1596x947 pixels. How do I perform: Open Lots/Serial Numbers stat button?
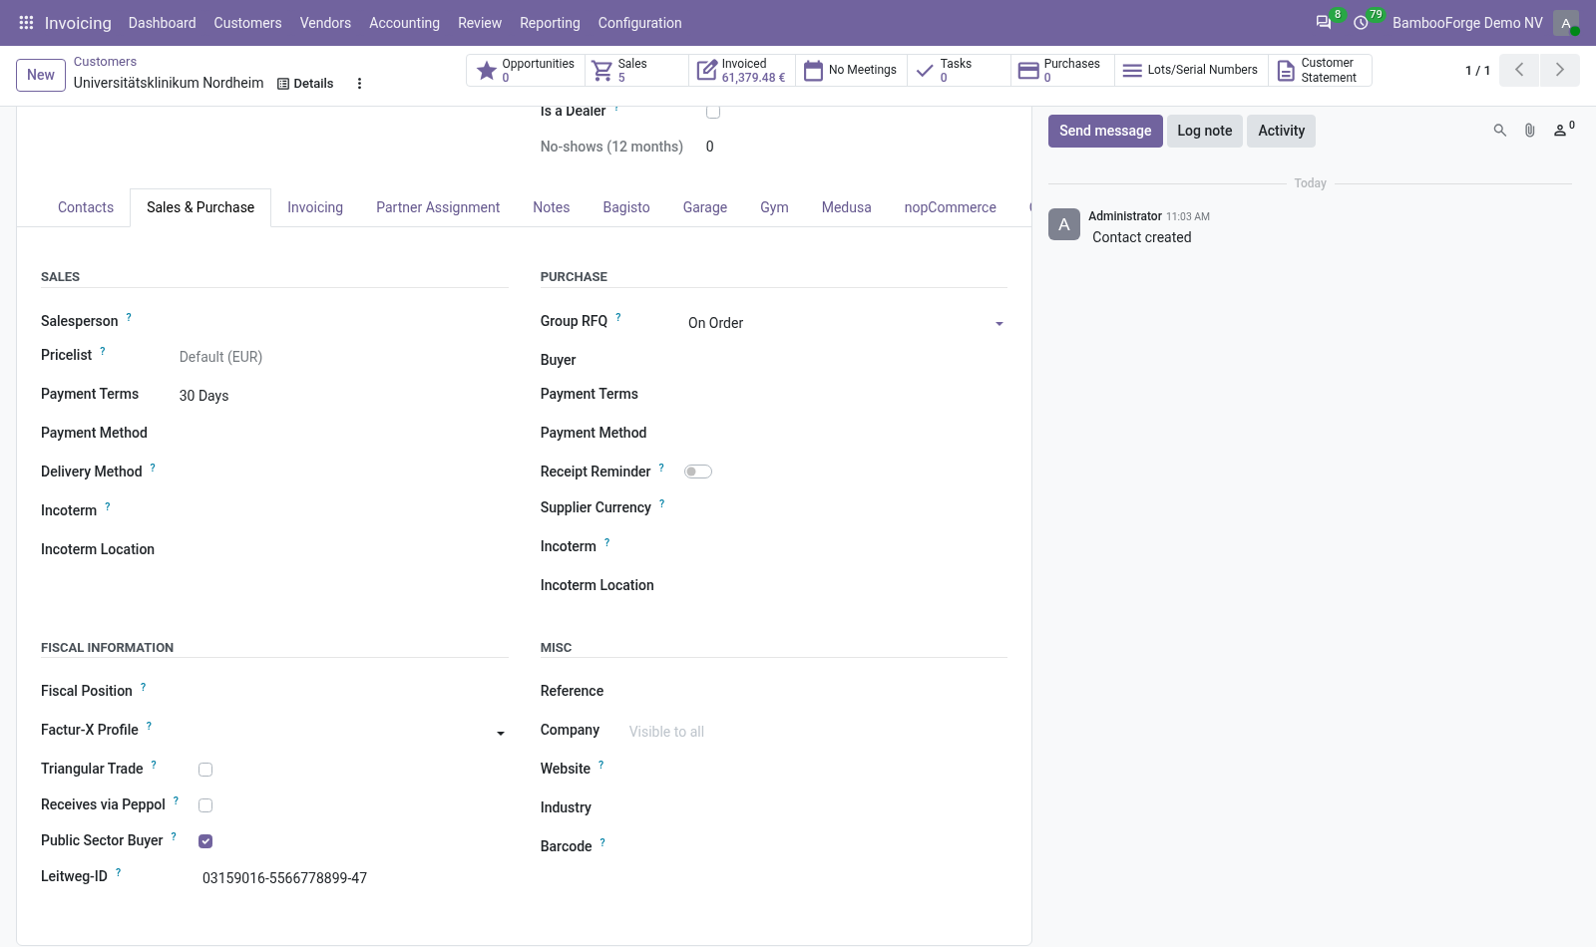[1191, 70]
